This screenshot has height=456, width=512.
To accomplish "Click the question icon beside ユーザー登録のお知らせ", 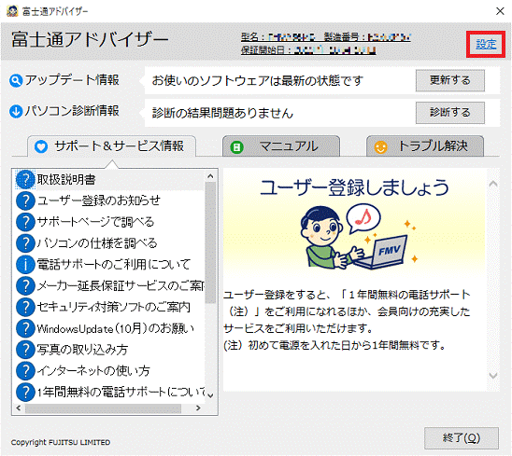I will [25, 200].
